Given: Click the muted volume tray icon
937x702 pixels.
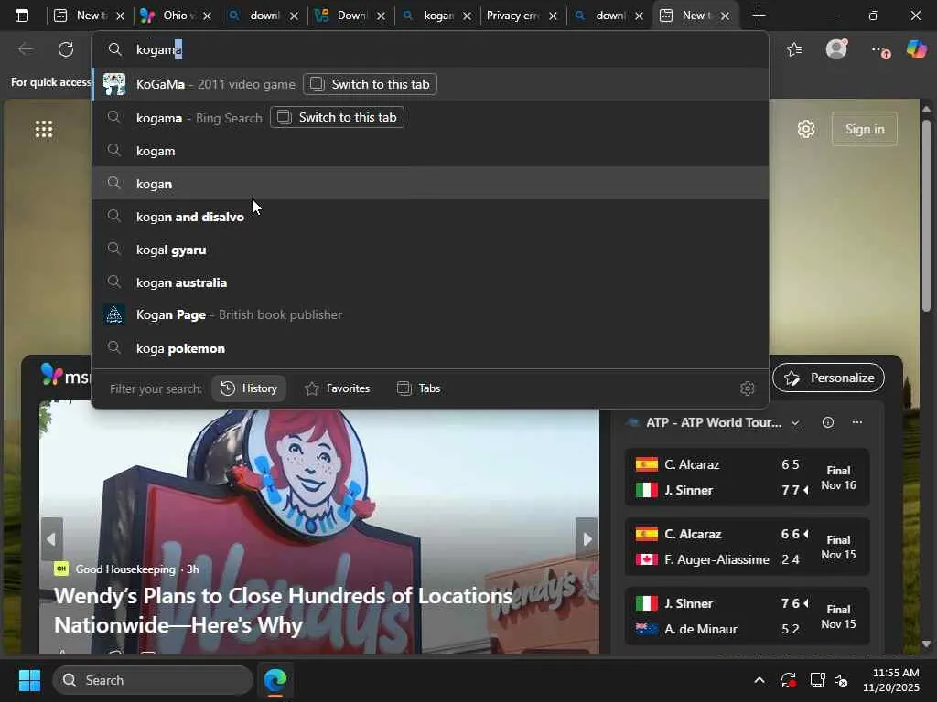Looking at the screenshot, I should [x=842, y=680].
